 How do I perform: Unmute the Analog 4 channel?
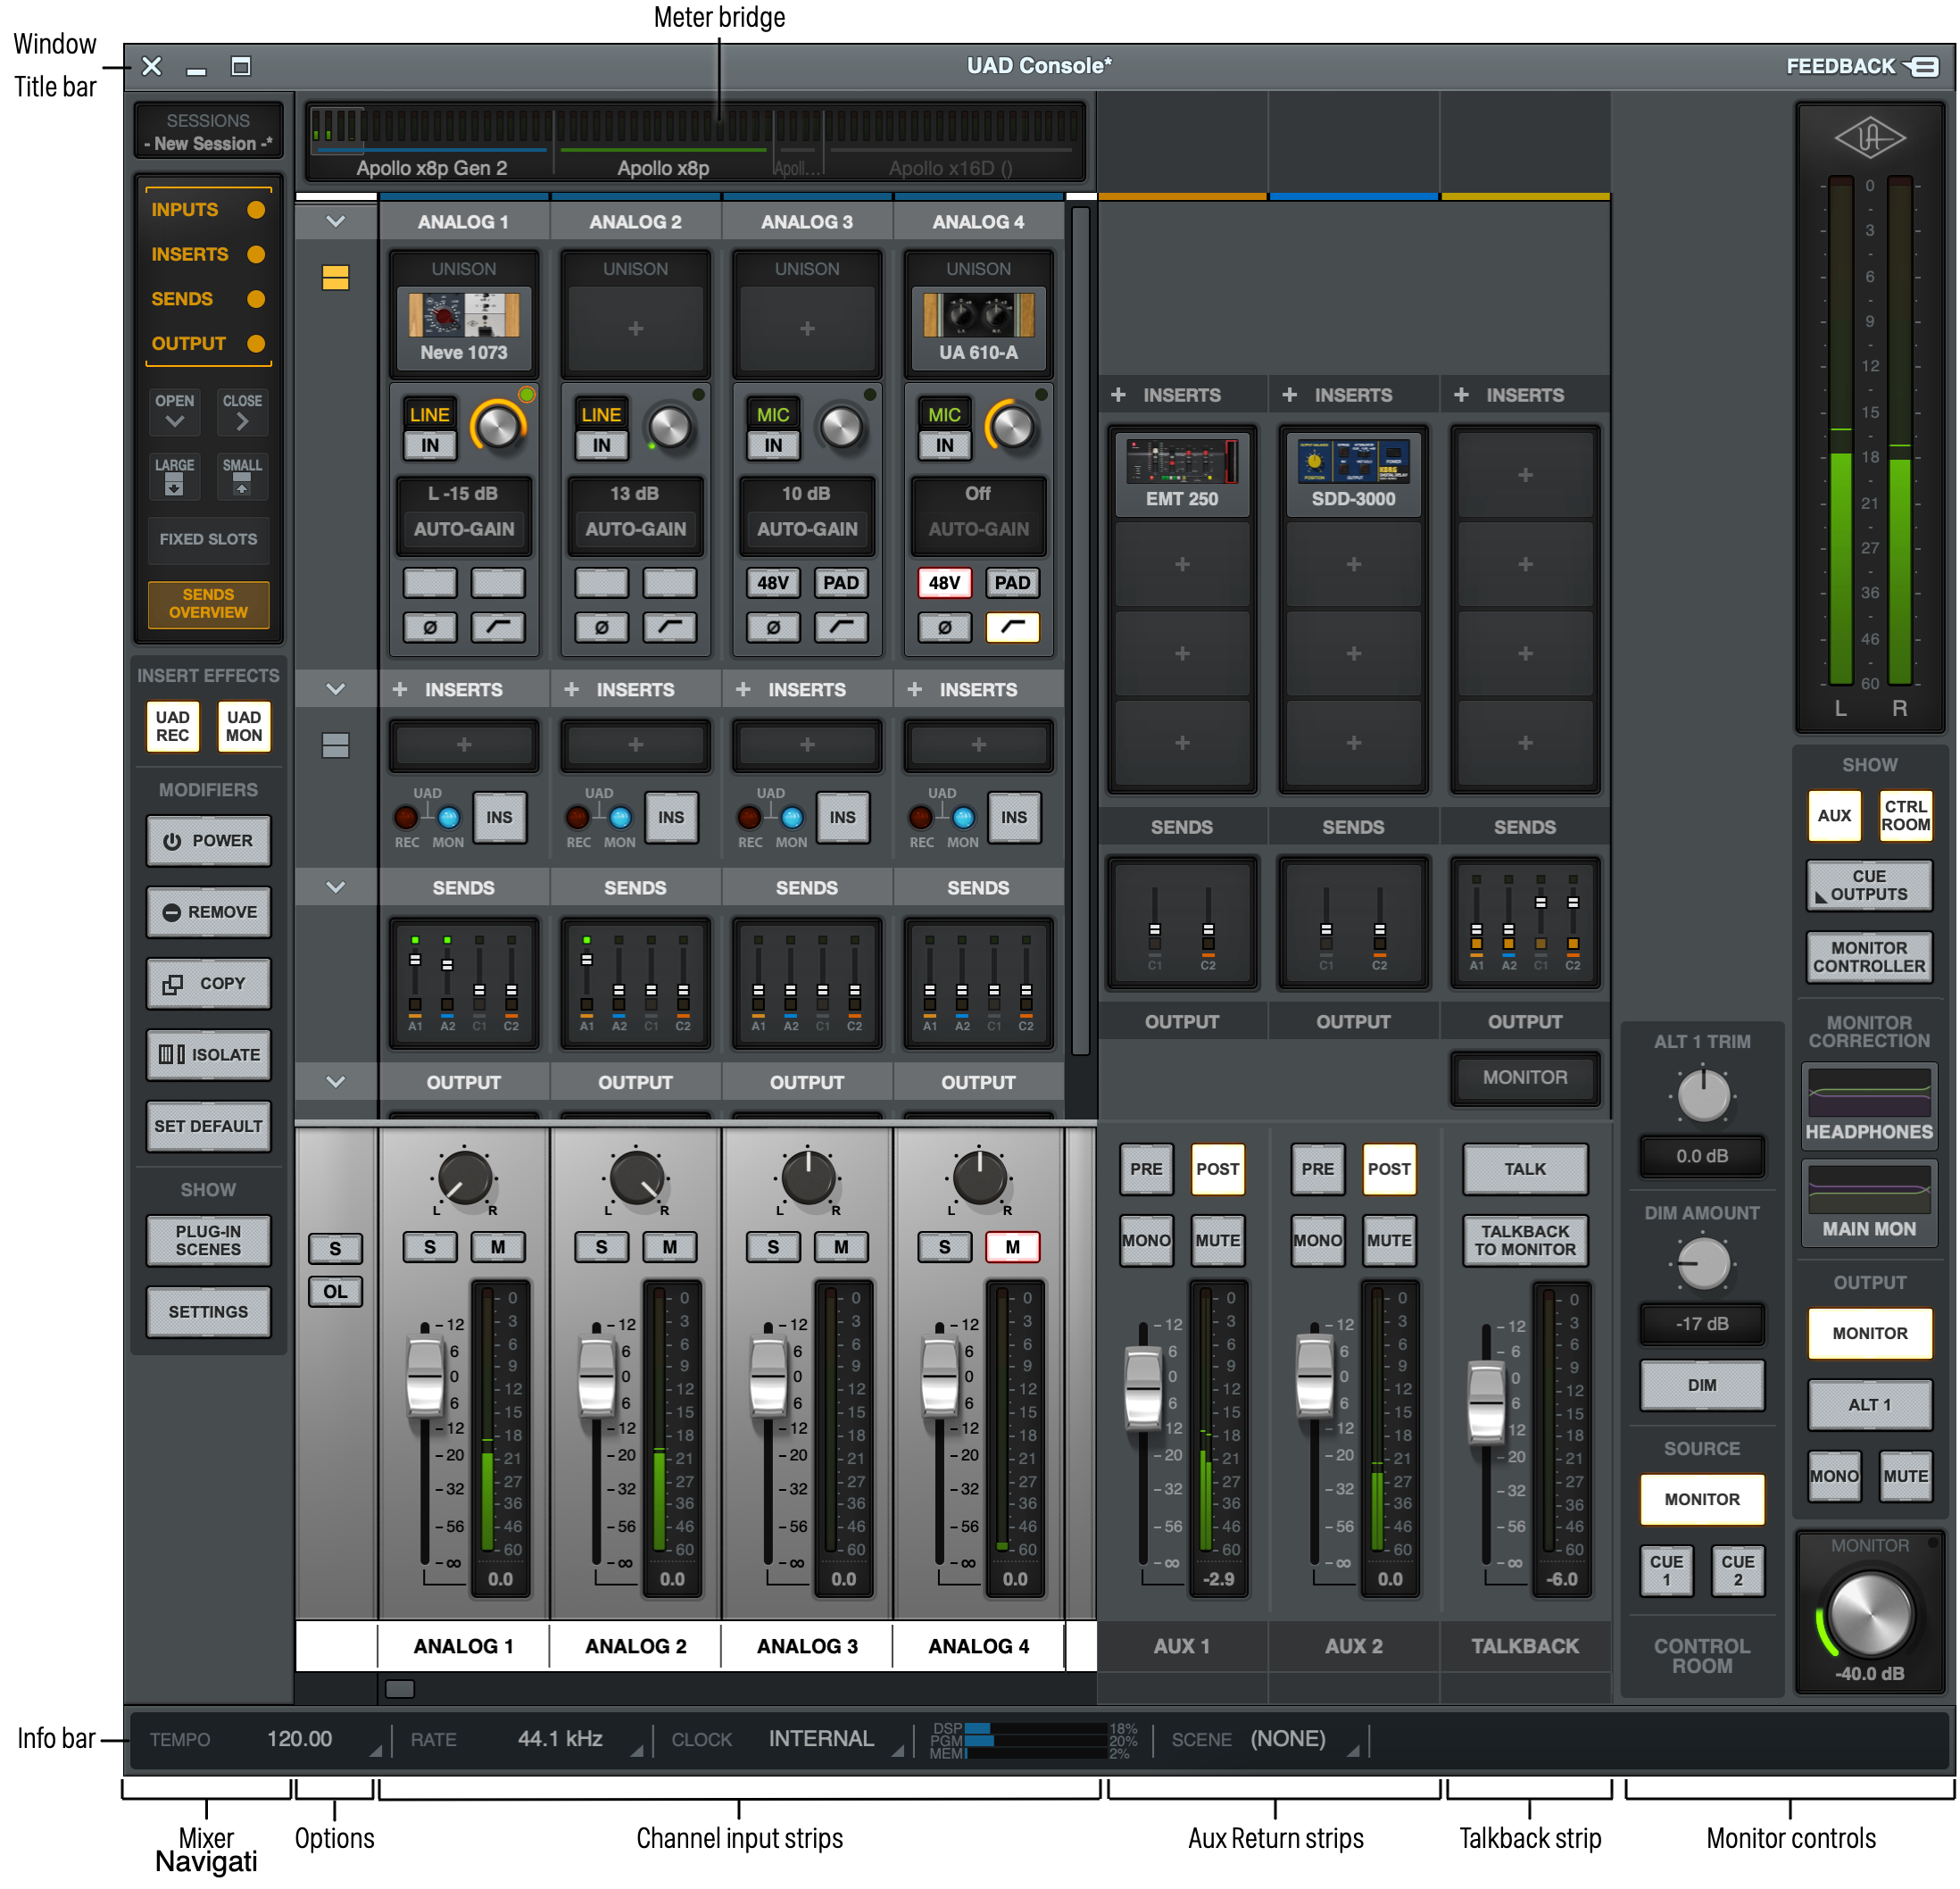pos(1012,1246)
